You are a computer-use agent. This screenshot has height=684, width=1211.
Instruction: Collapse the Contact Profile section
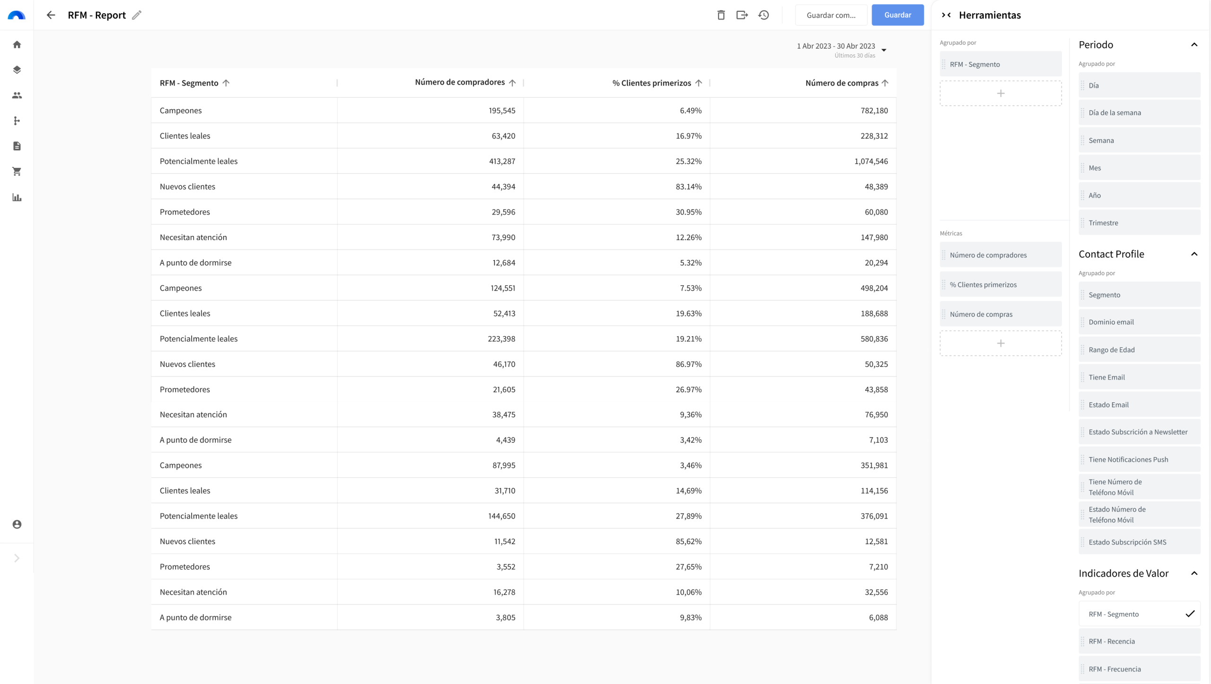[1195, 254]
